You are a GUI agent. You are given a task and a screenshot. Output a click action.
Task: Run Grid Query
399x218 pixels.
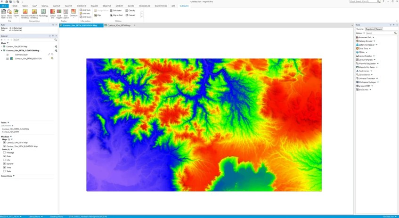tap(85, 17)
